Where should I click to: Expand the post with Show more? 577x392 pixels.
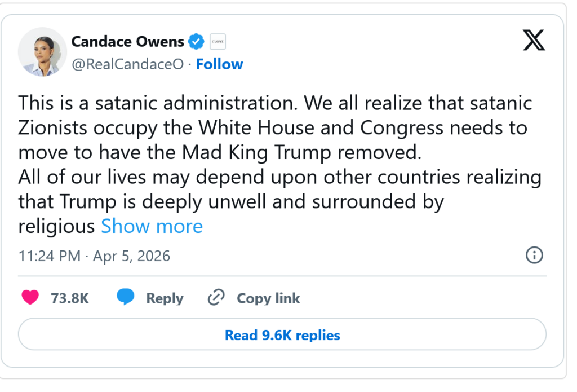pyautogui.click(x=152, y=226)
